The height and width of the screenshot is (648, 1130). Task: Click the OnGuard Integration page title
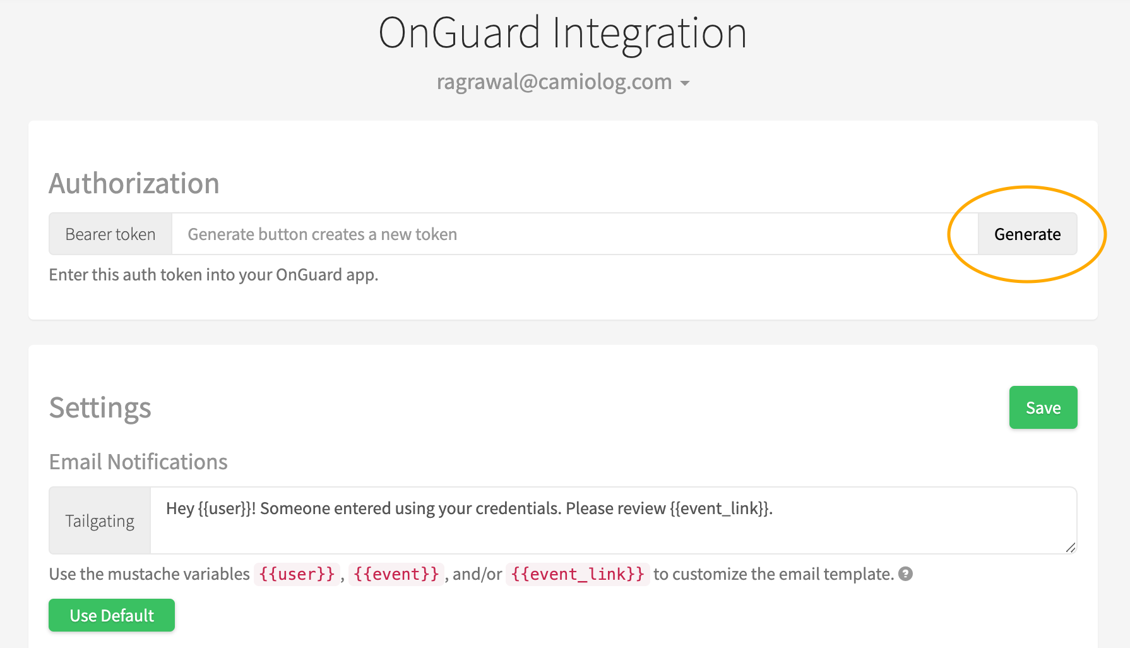coord(562,33)
